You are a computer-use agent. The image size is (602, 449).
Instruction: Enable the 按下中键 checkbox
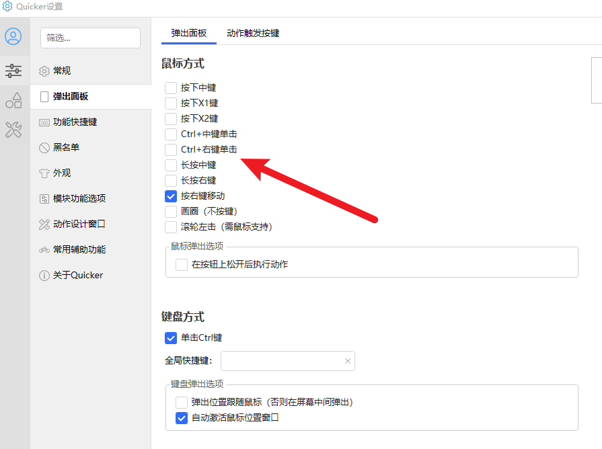click(171, 88)
